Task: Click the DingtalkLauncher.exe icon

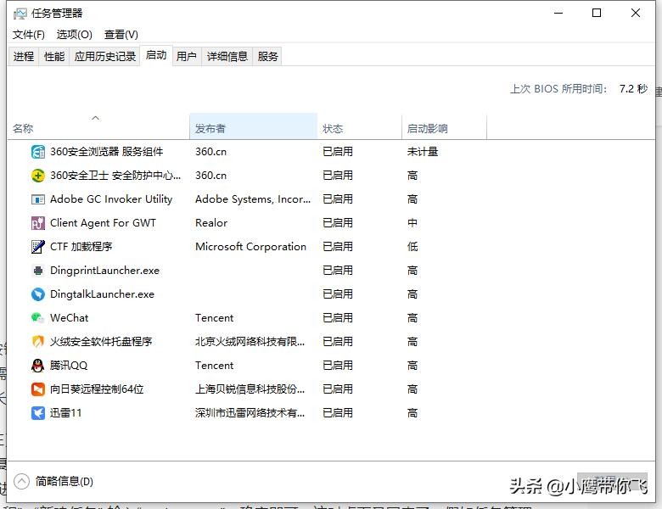Action: pyautogui.click(x=37, y=294)
